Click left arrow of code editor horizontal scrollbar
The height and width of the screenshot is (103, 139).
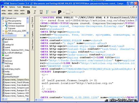36,100
